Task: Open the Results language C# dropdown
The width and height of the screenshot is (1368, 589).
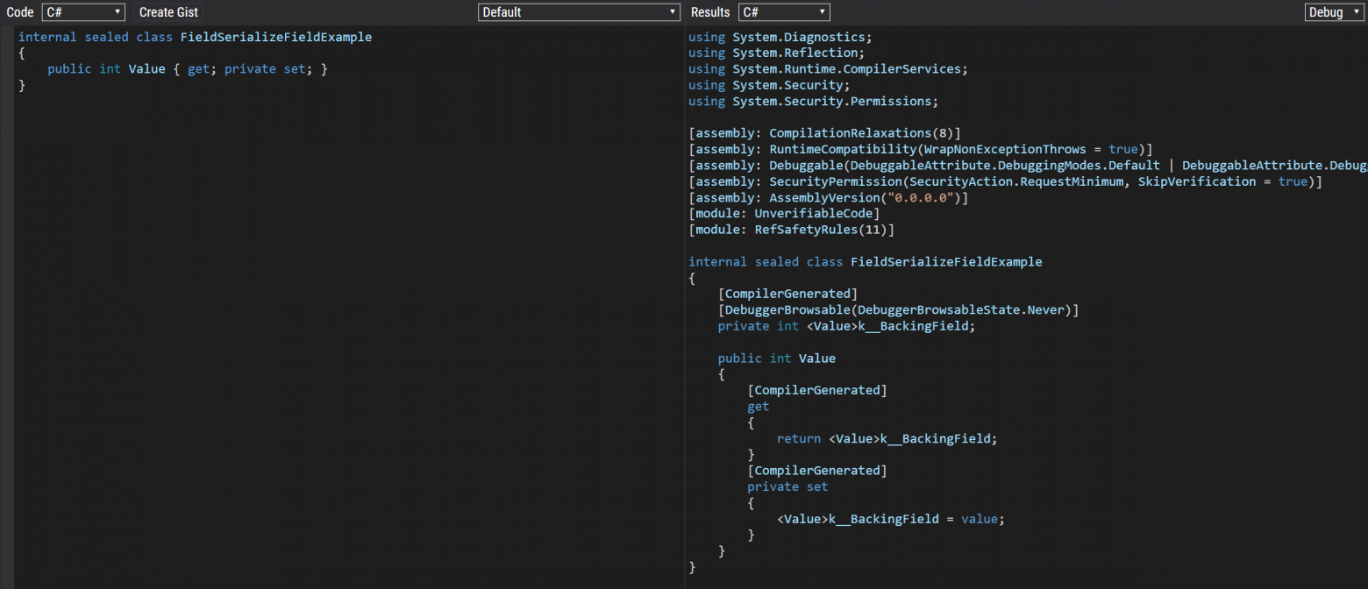Action: point(784,12)
